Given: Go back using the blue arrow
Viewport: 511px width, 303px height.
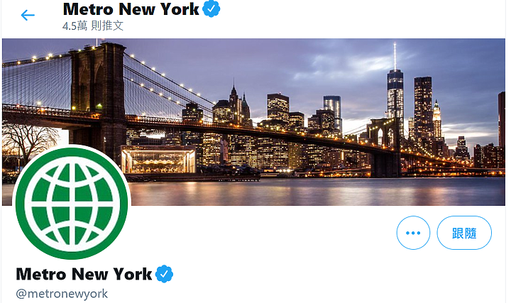Looking at the screenshot, I should tap(28, 15).
